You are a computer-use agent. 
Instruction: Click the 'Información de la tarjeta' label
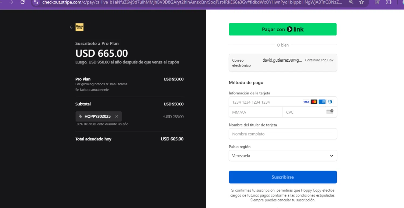249,93
